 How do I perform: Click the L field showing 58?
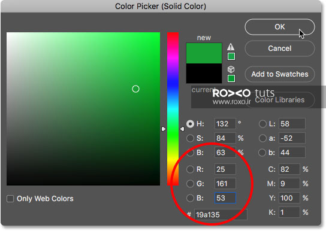292,124
